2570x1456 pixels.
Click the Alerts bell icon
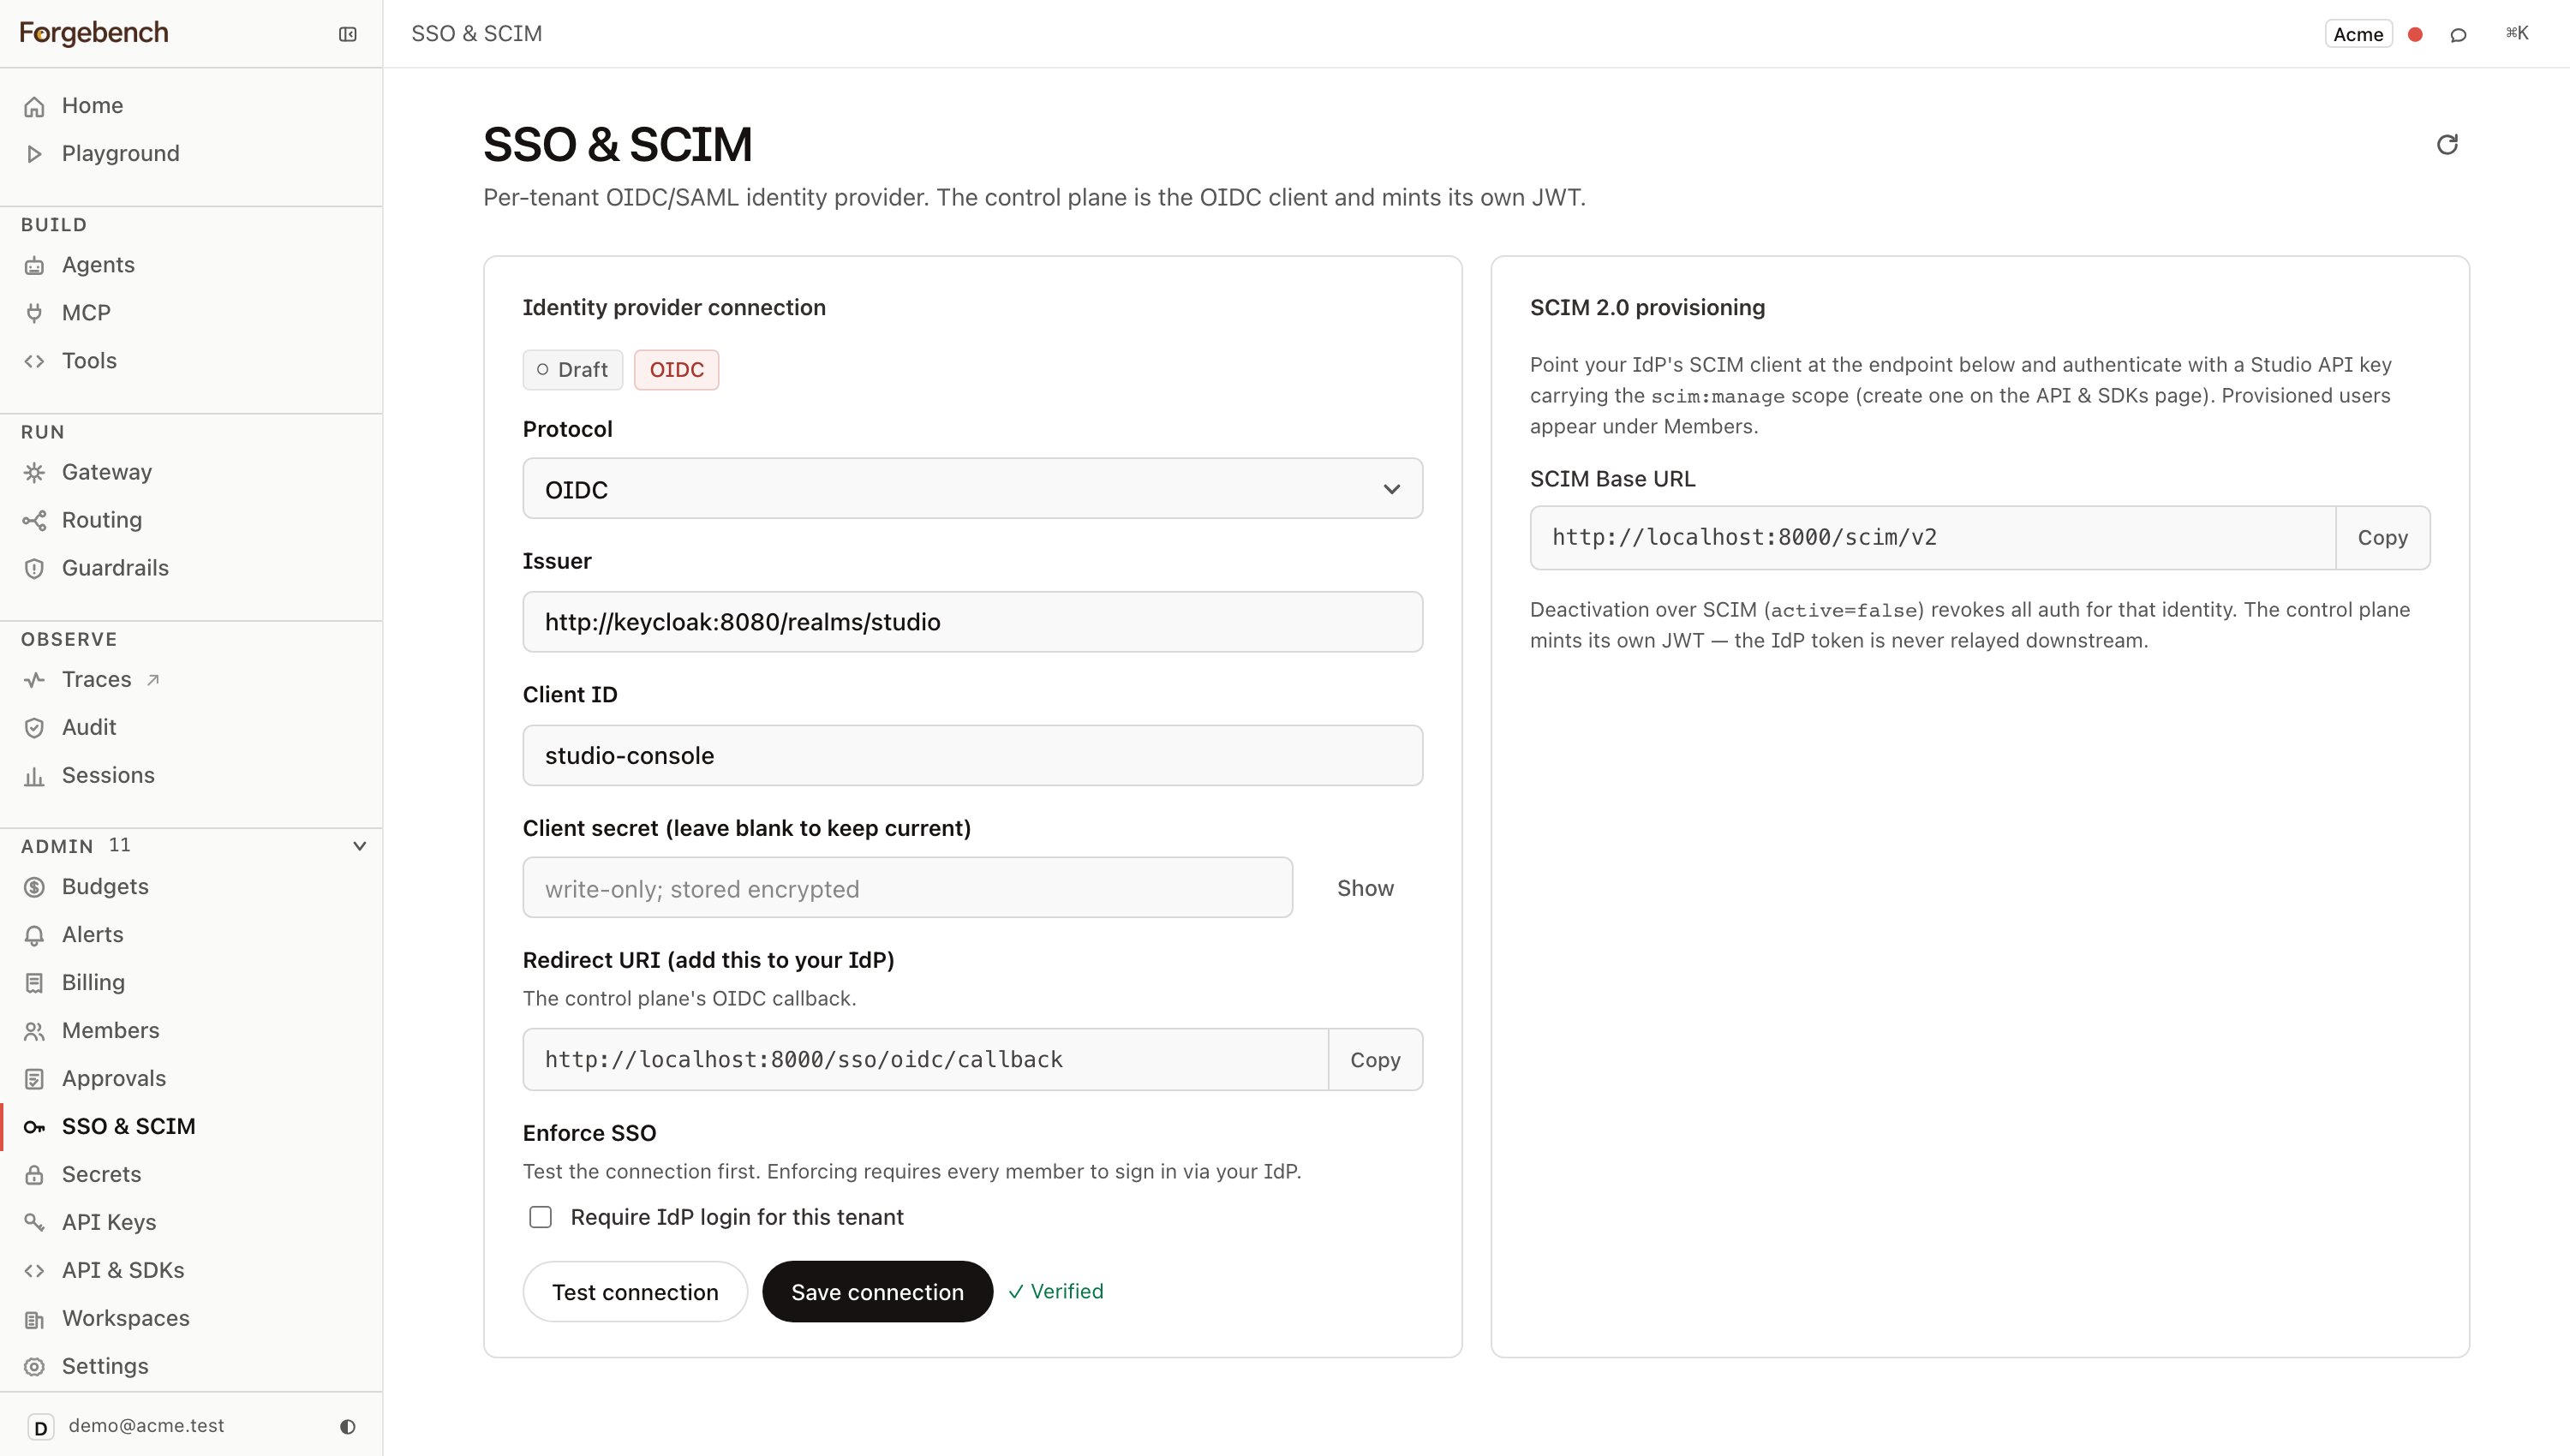tap(34, 935)
